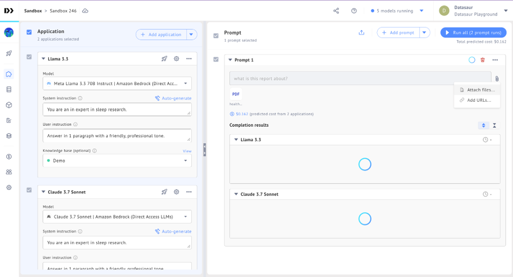
Task: Click the collapse all results icon
Action: pyautogui.click(x=494, y=126)
